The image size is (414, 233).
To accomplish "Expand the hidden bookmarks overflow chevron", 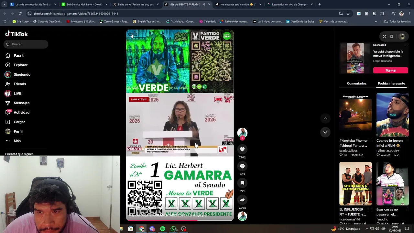I will [376, 22].
